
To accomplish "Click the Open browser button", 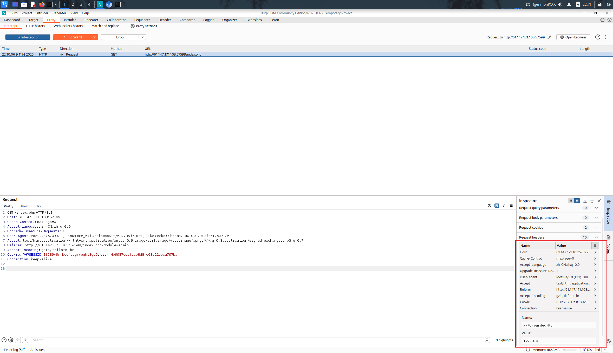I will coord(573,37).
